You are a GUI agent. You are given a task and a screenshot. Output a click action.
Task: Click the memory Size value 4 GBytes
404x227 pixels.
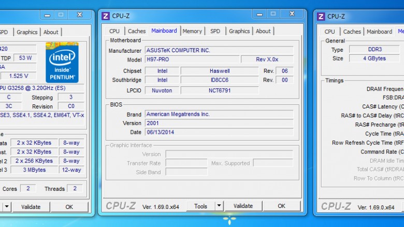pyautogui.click(x=374, y=58)
